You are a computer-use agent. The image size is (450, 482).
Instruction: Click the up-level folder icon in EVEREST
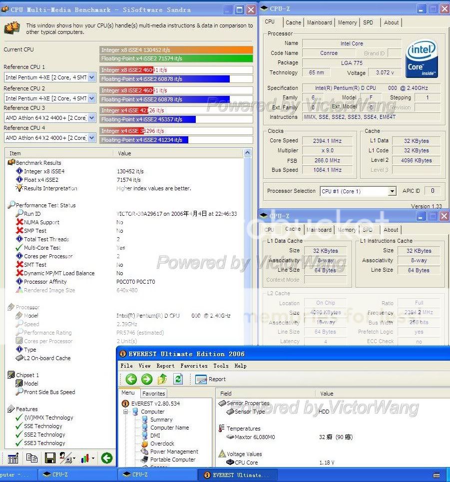coord(162,379)
